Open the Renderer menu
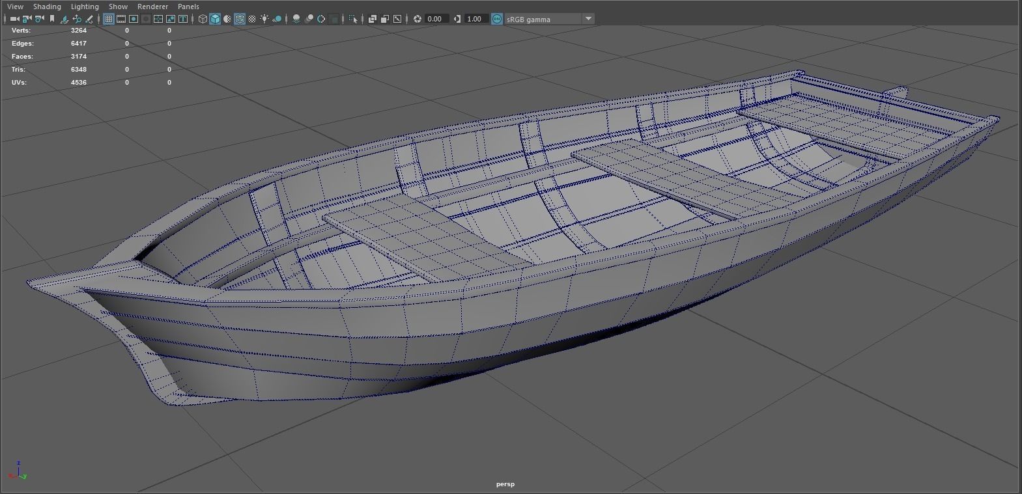Screen dimensions: 1022x494 pos(152,7)
